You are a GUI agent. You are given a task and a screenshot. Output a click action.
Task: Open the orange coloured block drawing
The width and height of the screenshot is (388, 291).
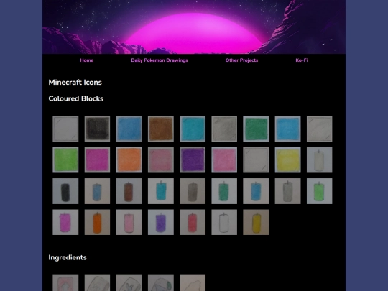click(129, 160)
